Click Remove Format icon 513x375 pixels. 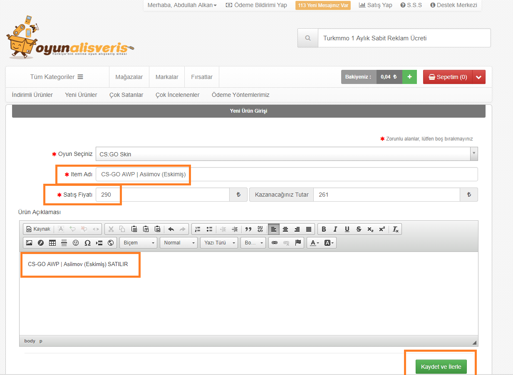coord(396,229)
